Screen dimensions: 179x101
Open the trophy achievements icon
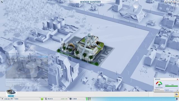click(171, 2)
